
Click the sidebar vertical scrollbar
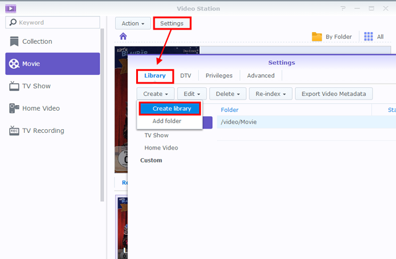[102, 115]
